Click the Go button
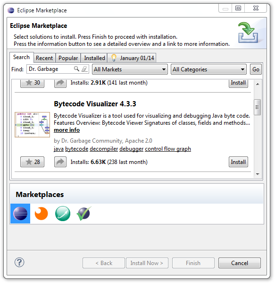The height and width of the screenshot is (283, 275). coord(256,69)
